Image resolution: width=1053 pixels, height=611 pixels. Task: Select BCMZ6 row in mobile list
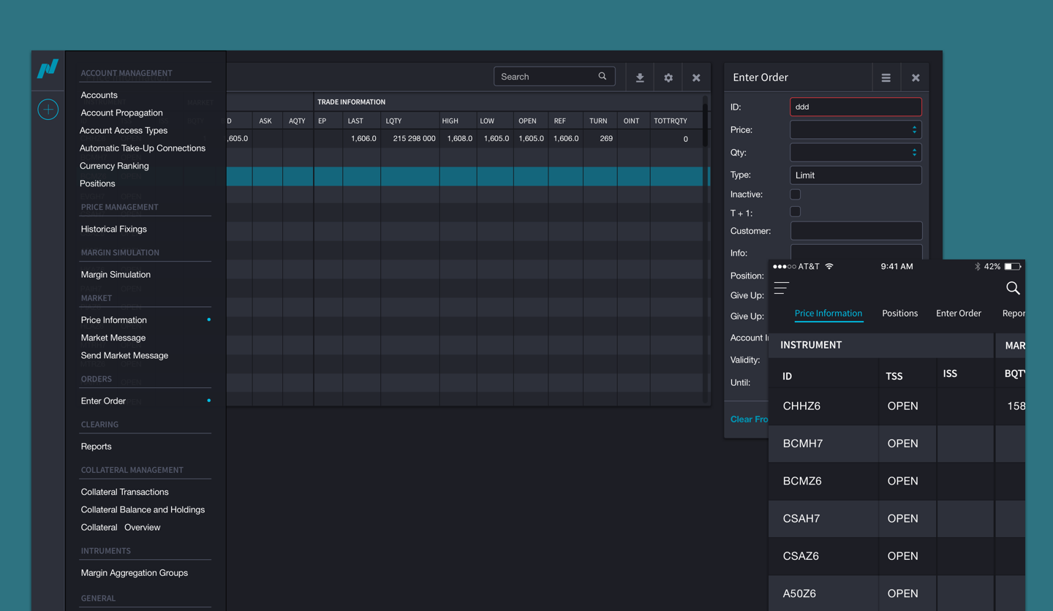coord(897,481)
